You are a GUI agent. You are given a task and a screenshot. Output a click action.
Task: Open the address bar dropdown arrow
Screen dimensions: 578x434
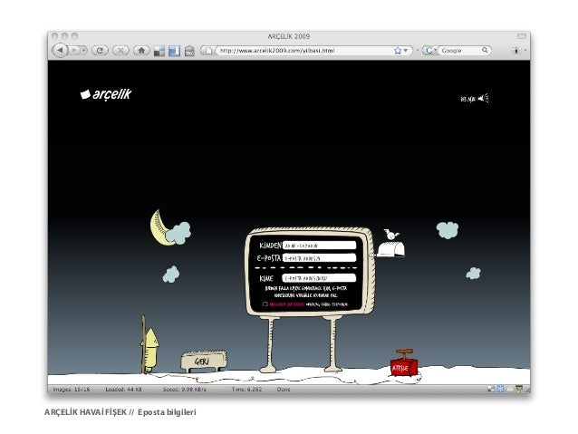[406, 51]
